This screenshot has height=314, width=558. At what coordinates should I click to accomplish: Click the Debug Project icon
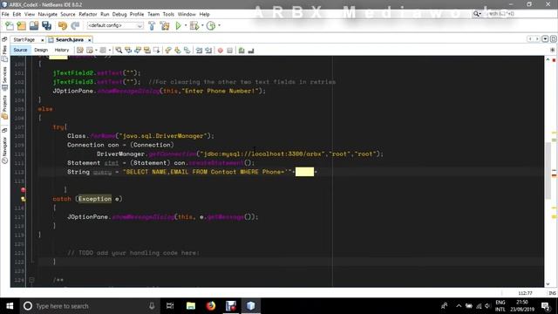pyautogui.click(x=194, y=25)
